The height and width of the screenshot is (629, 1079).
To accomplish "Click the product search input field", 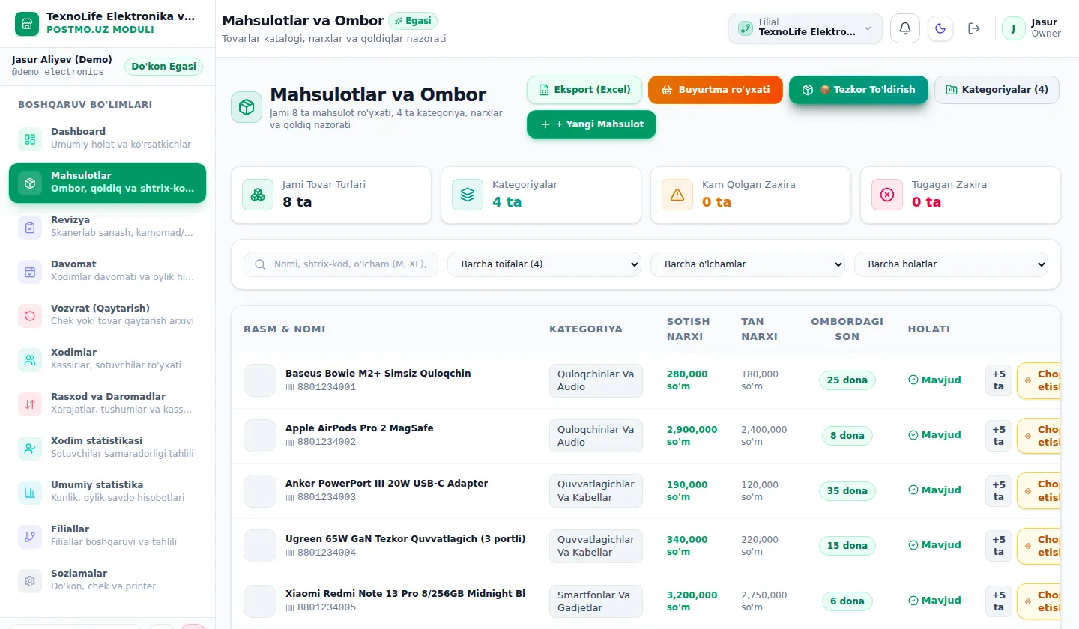I will pos(341,264).
